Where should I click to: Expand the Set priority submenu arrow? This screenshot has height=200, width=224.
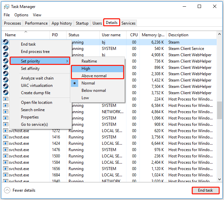coord(67,61)
